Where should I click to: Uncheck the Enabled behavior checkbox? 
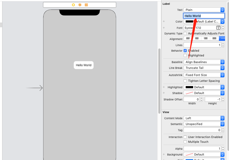click(x=185, y=51)
